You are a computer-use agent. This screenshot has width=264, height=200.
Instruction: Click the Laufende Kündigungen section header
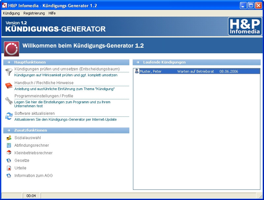pyautogui.click(x=197, y=62)
